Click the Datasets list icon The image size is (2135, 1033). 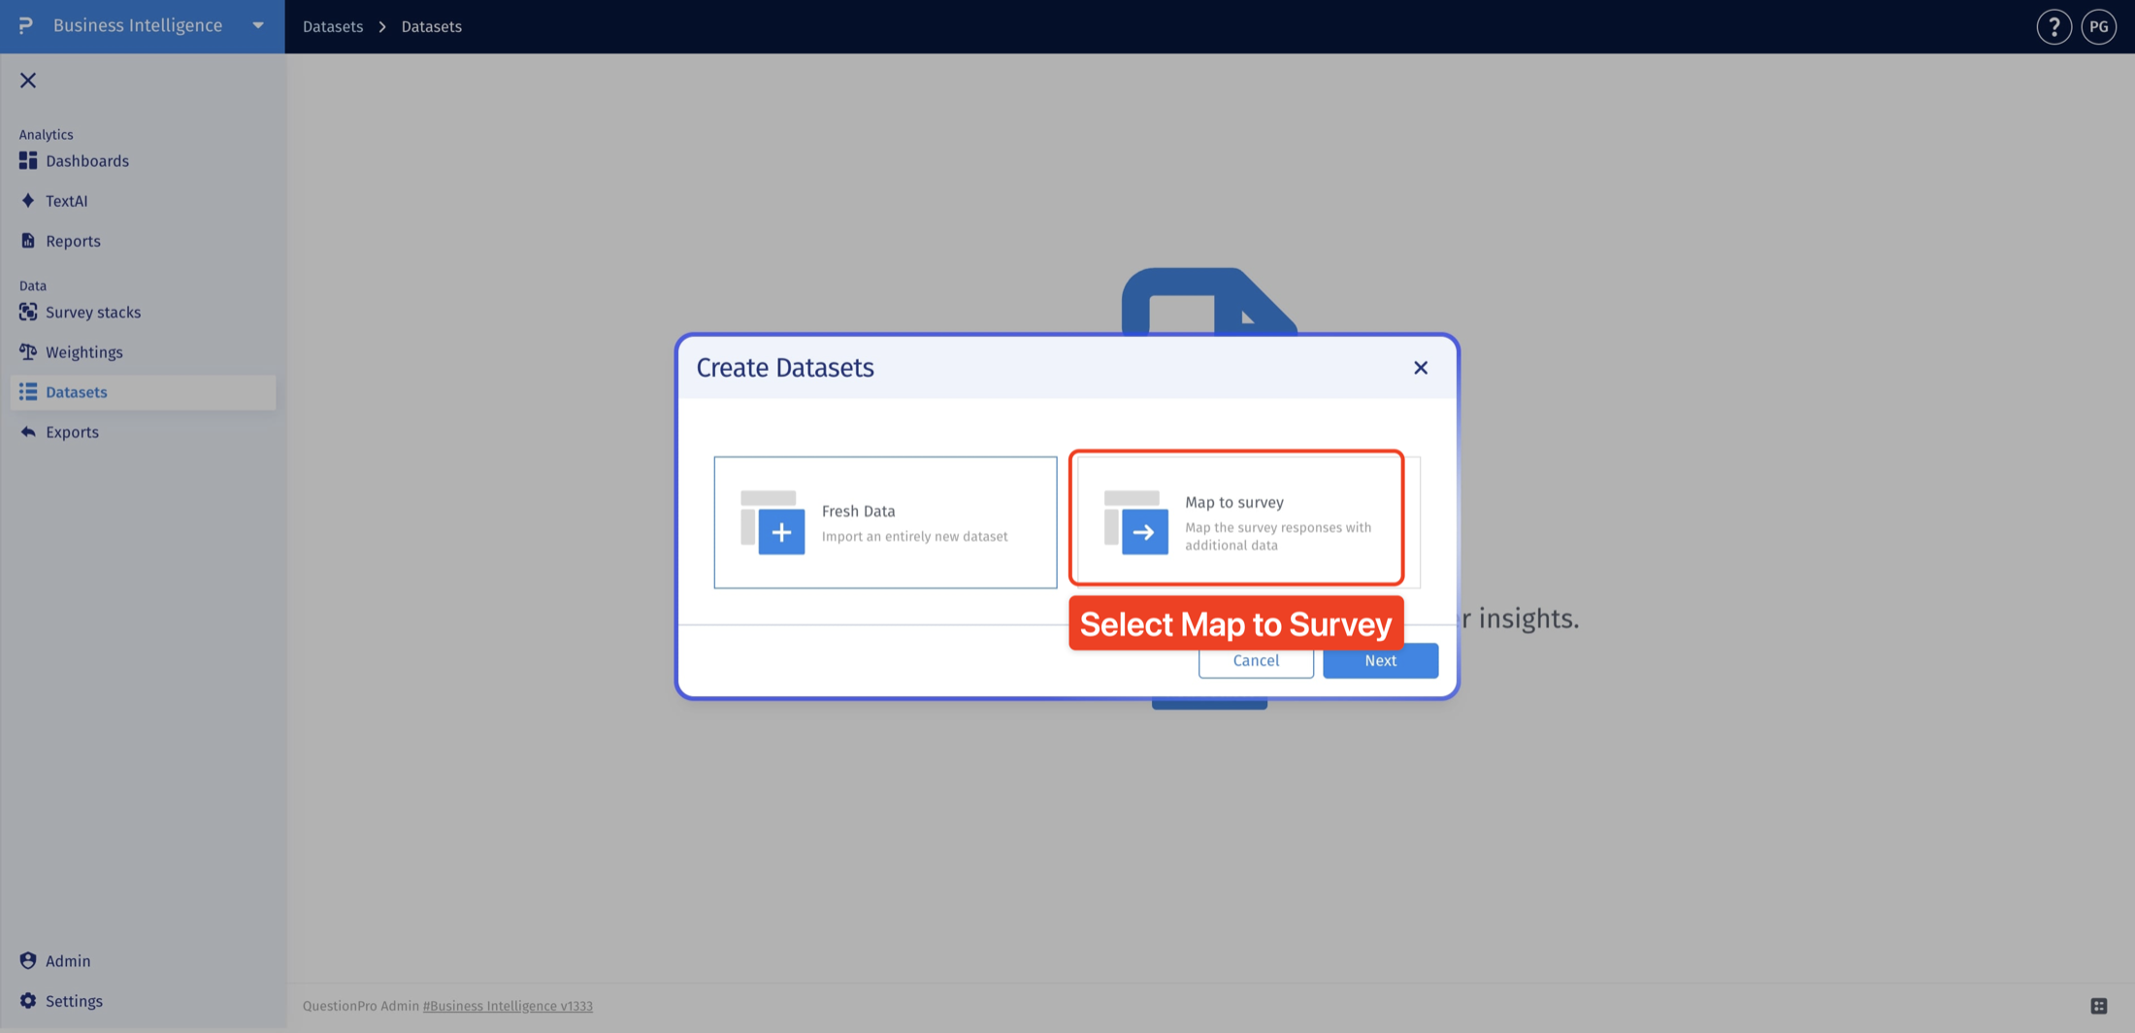[28, 391]
